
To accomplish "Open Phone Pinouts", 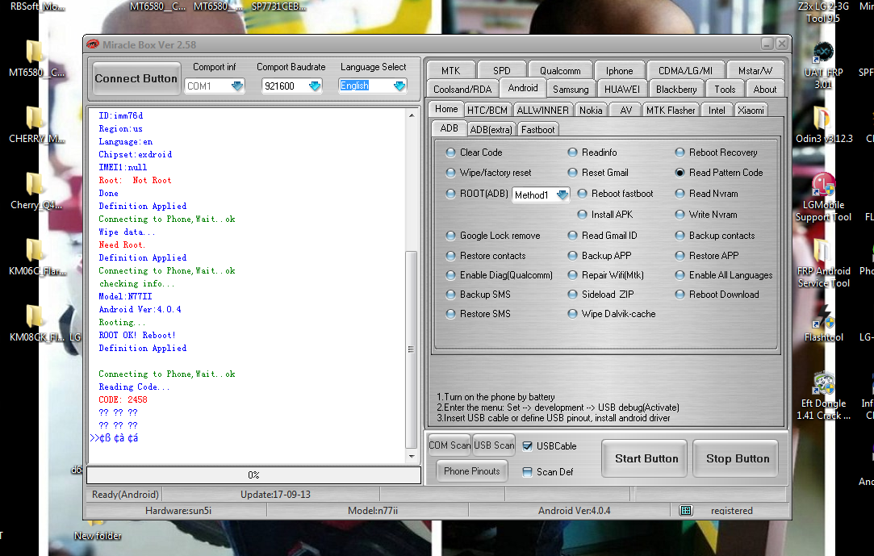I will tap(471, 470).
